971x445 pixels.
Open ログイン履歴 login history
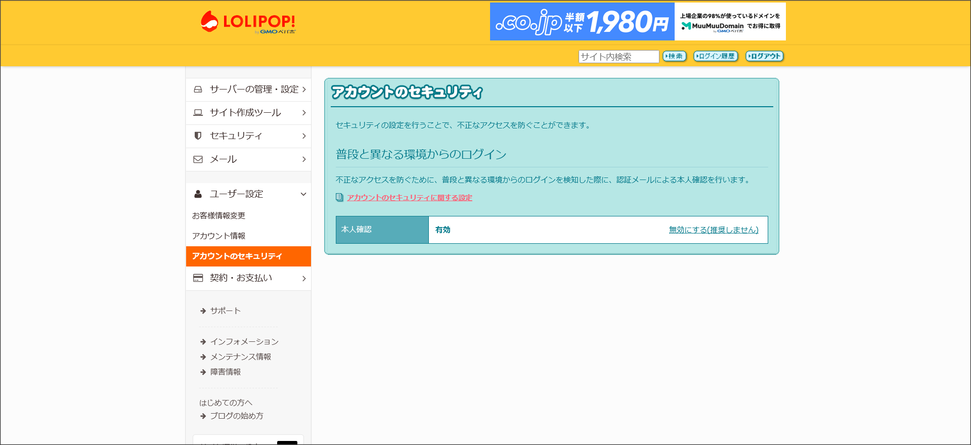(x=716, y=56)
